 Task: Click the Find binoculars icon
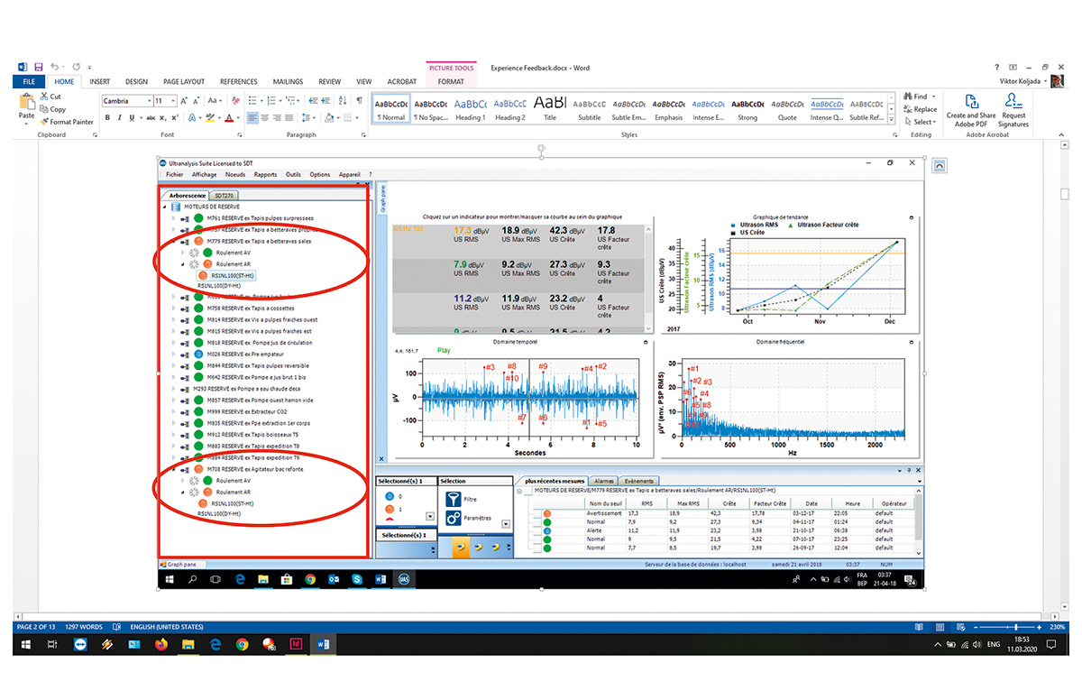pyautogui.click(x=907, y=97)
